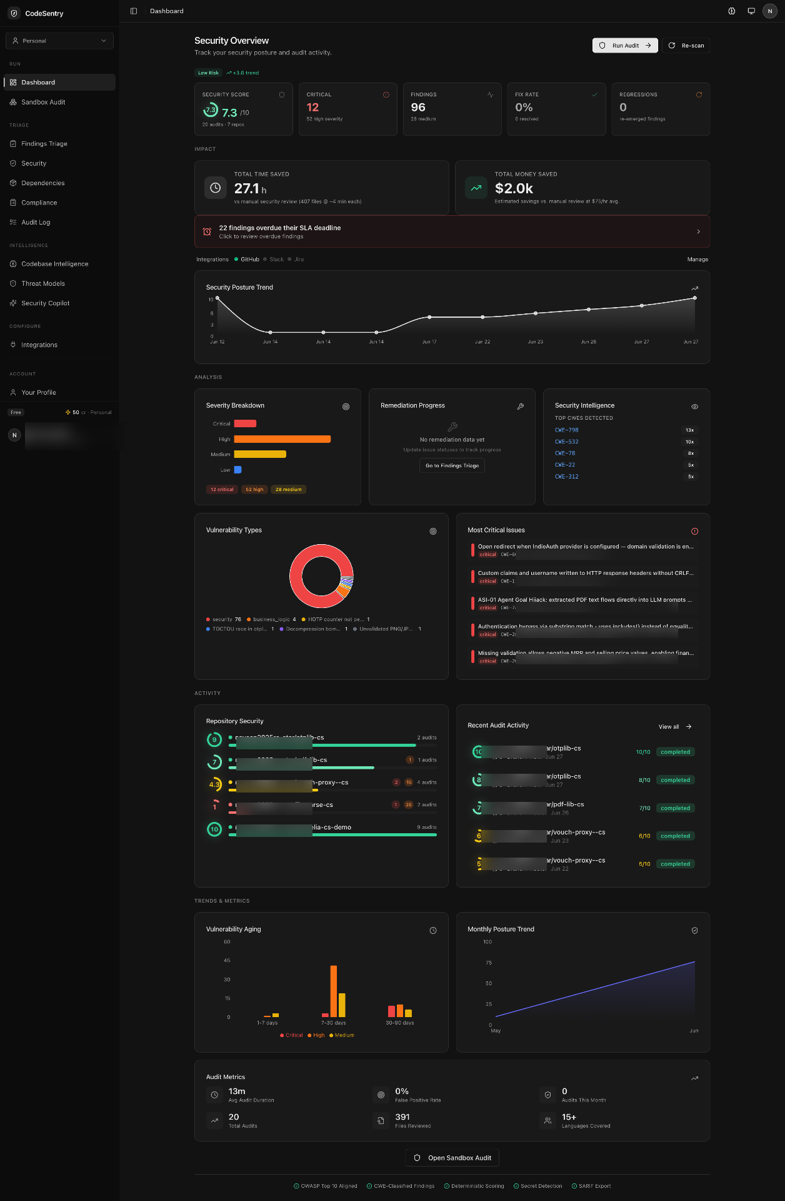Screen dimensions: 785x1201
Task: Click the Total Money Saved trend icon
Action: [476, 188]
